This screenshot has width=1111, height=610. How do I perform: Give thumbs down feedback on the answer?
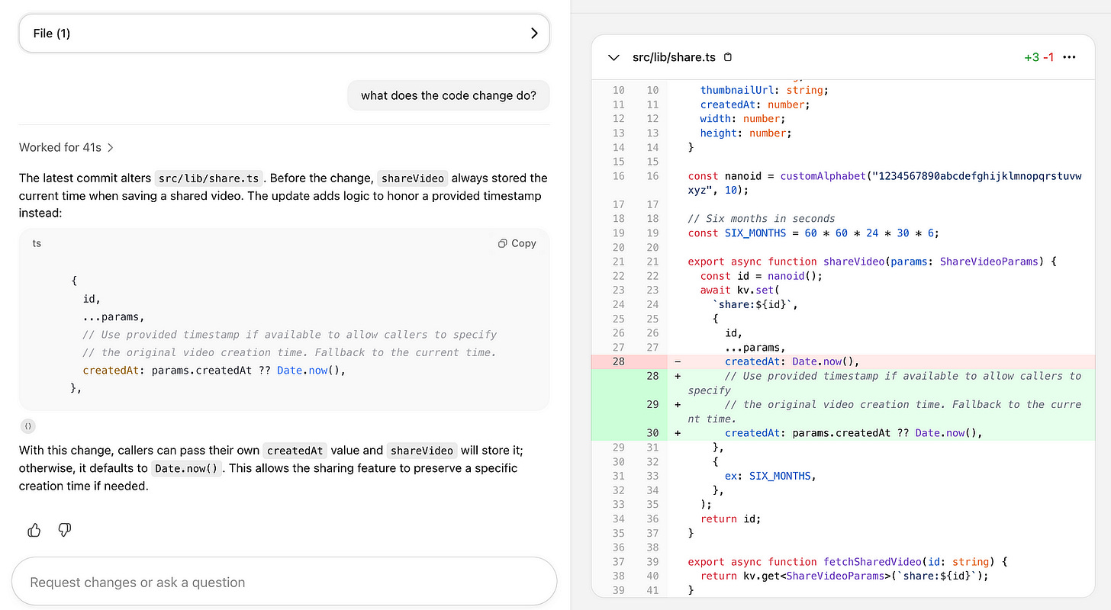[x=65, y=530]
